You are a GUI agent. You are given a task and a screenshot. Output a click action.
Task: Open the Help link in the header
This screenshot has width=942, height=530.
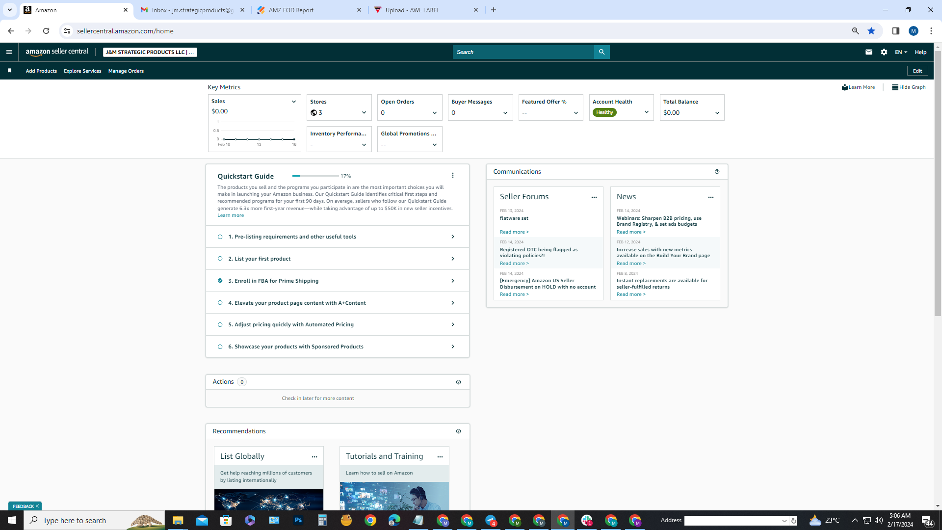(920, 52)
